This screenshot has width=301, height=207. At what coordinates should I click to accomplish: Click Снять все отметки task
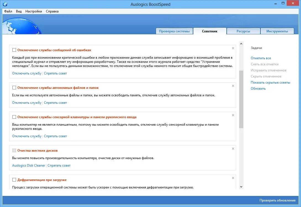pos(265,64)
